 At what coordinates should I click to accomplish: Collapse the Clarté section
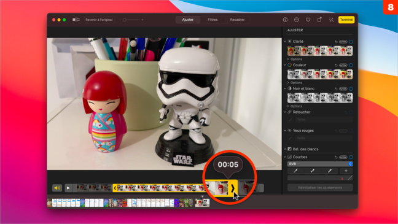(285, 41)
